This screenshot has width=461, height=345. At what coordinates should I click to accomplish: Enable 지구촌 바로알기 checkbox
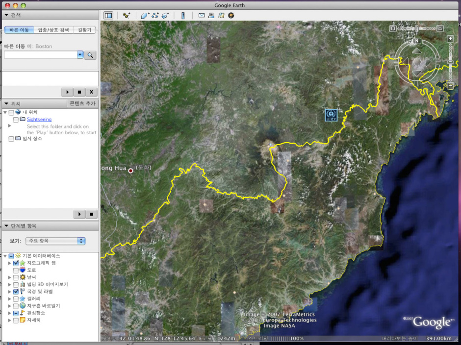[16, 306]
